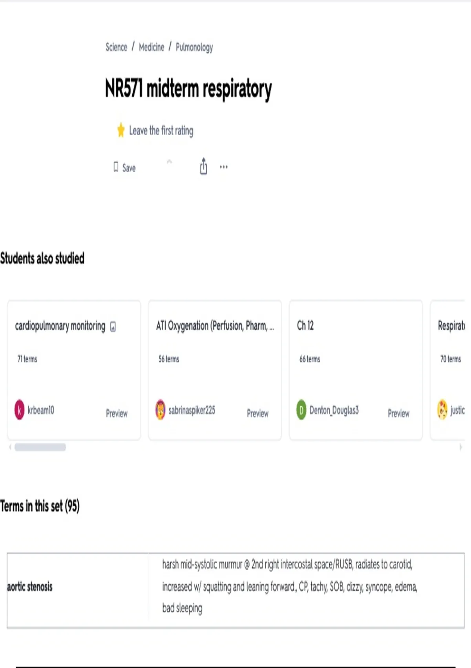The image size is (471, 668).
Task: Click krbeam10's pink avatar
Action: pyautogui.click(x=20, y=410)
